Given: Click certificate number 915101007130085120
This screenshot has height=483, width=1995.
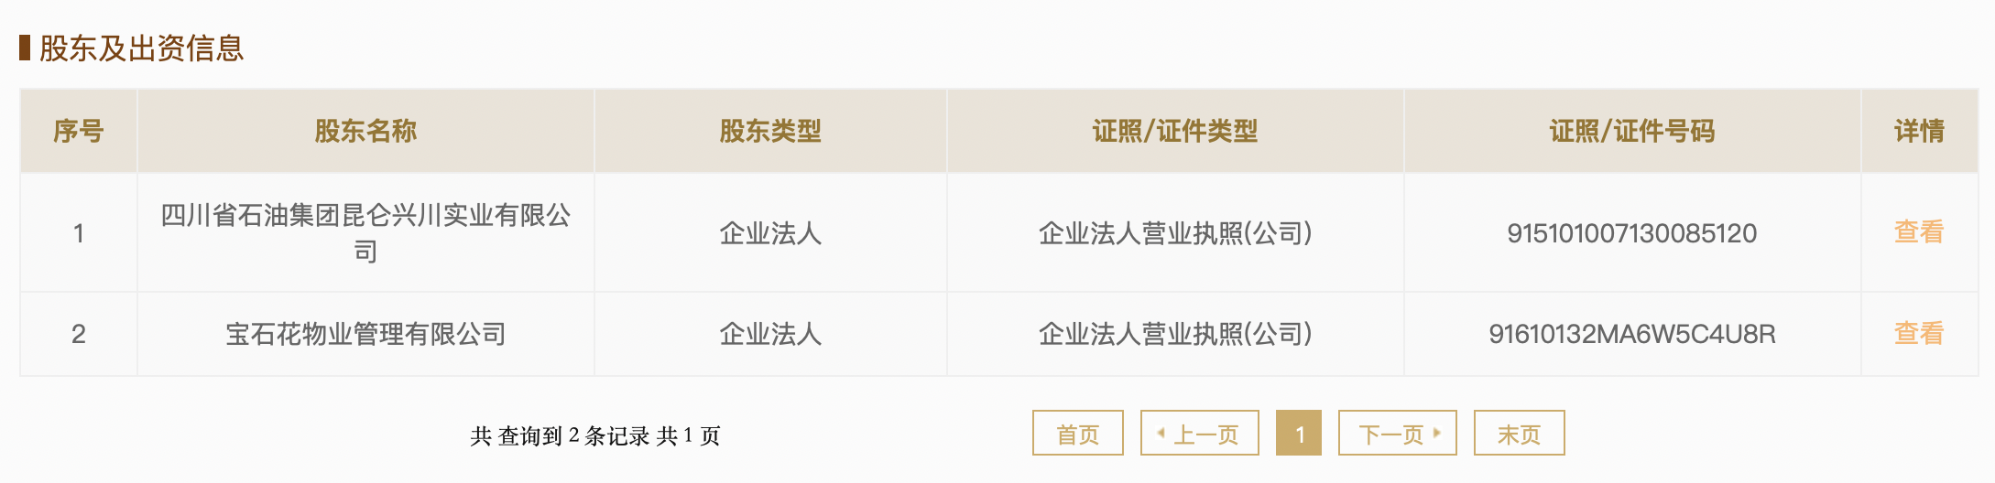Looking at the screenshot, I should (x=1631, y=233).
